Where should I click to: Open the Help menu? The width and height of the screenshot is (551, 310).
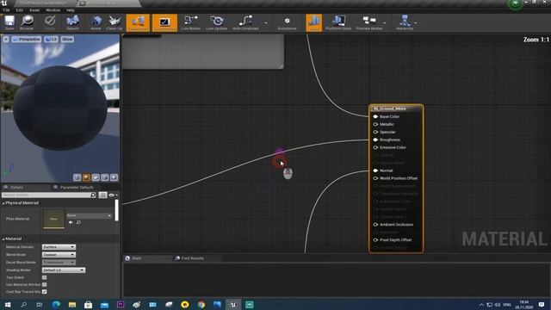click(x=71, y=10)
